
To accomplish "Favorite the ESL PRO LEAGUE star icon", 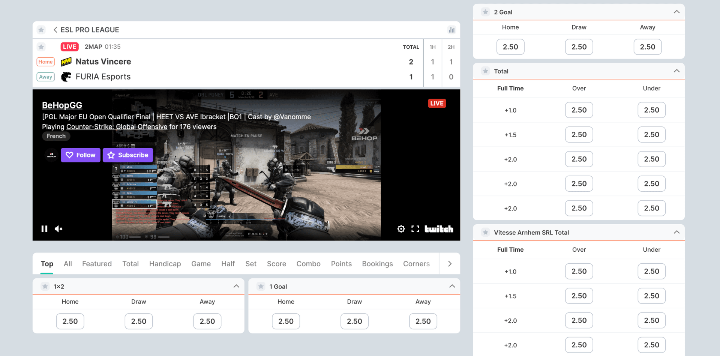I will pyautogui.click(x=41, y=30).
